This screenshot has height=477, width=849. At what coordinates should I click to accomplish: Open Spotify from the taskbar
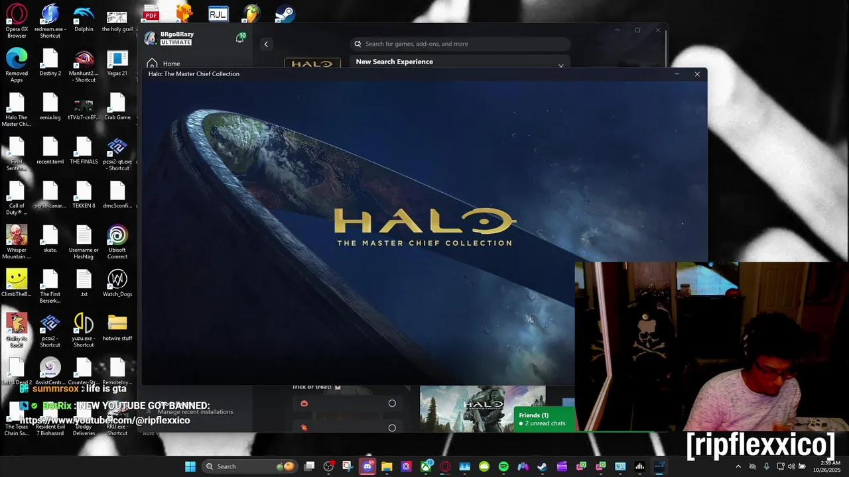pos(503,466)
